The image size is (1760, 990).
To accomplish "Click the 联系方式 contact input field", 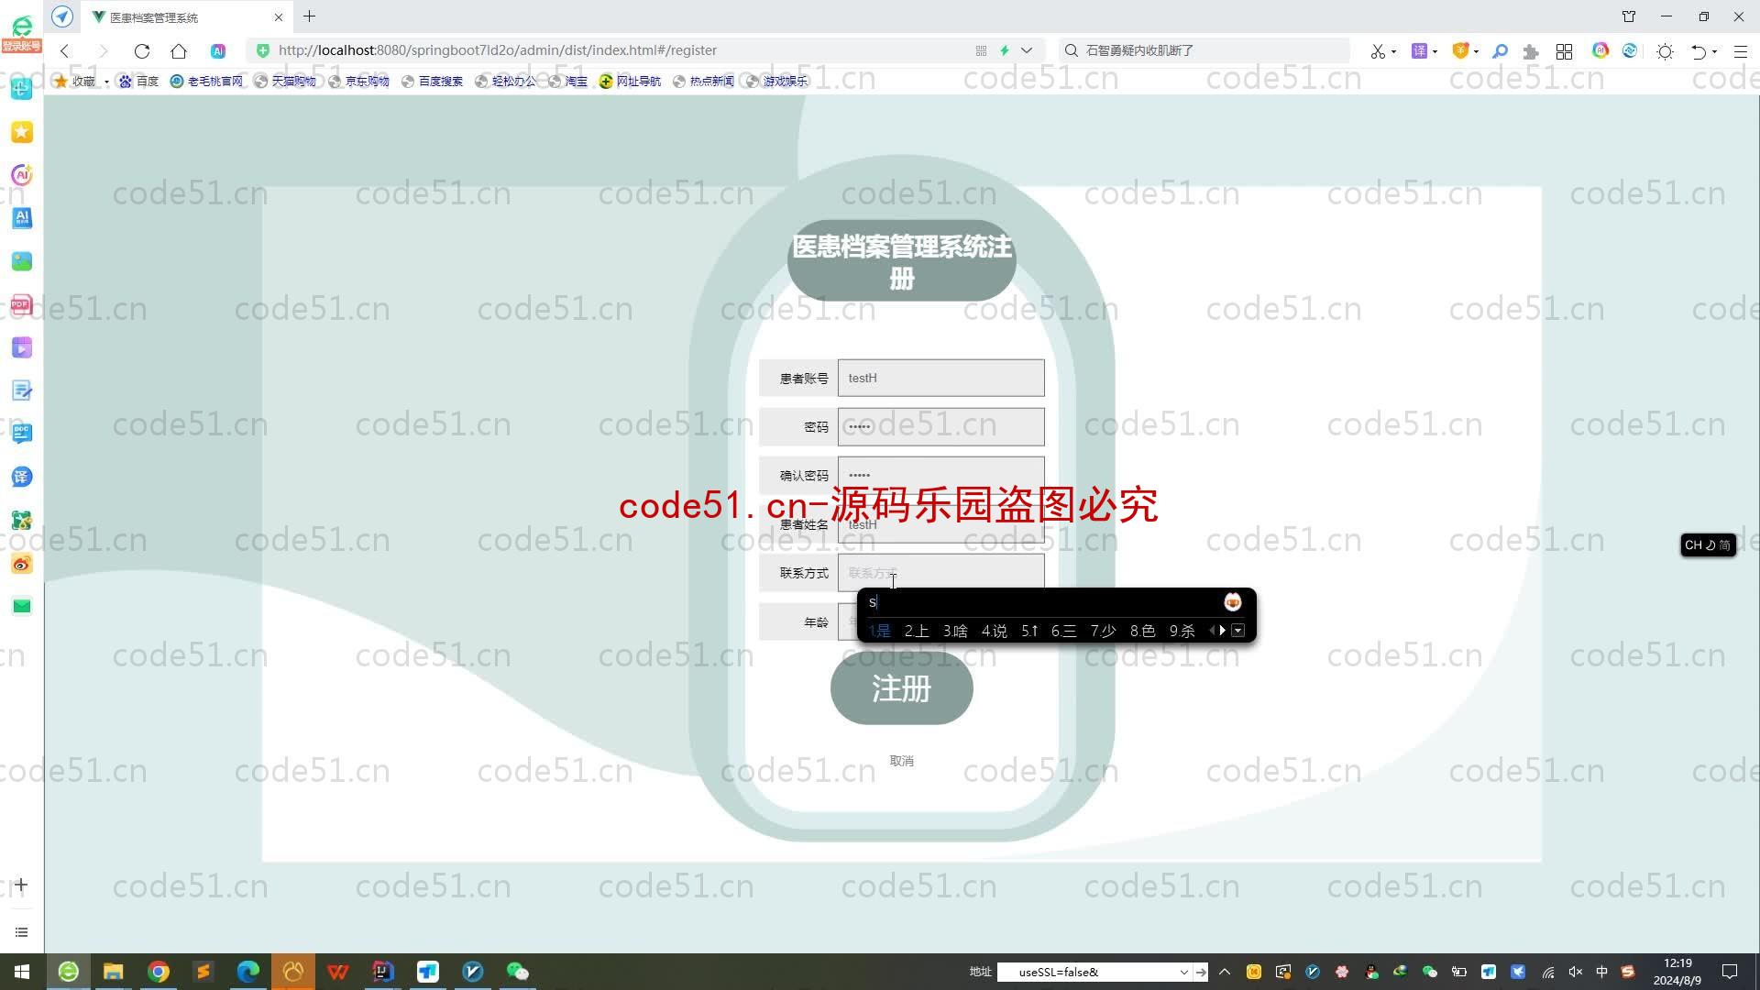I will point(941,573).
